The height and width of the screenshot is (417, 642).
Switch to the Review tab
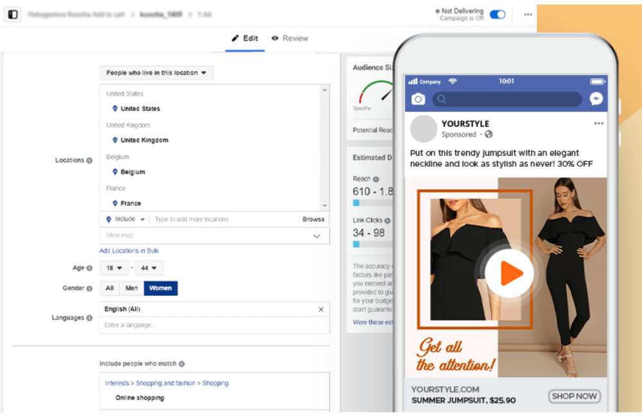pyautogui.click(x=290, y=38)
